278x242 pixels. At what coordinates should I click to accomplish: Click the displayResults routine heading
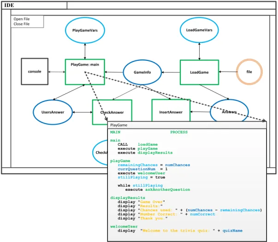[x=128, y=198]
